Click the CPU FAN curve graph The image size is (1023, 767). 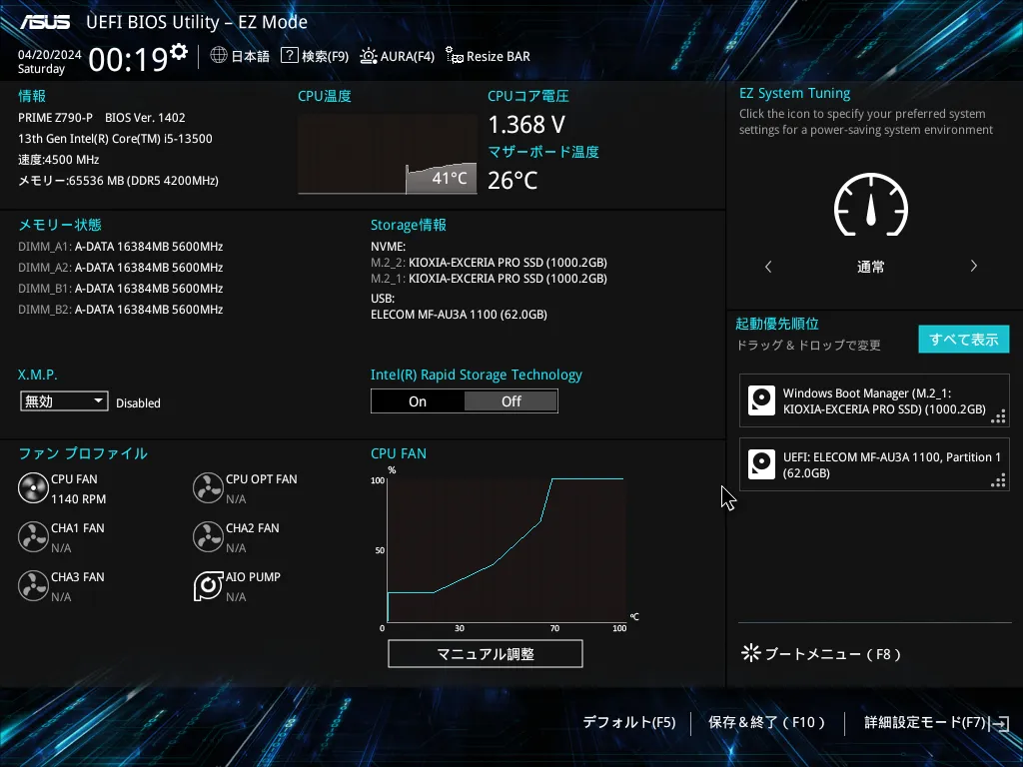click(507, 550)
